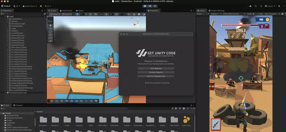Expand the ExternalDependencyManager folder
The height and width of the screenshot is (132, 286).
[3, 130]
